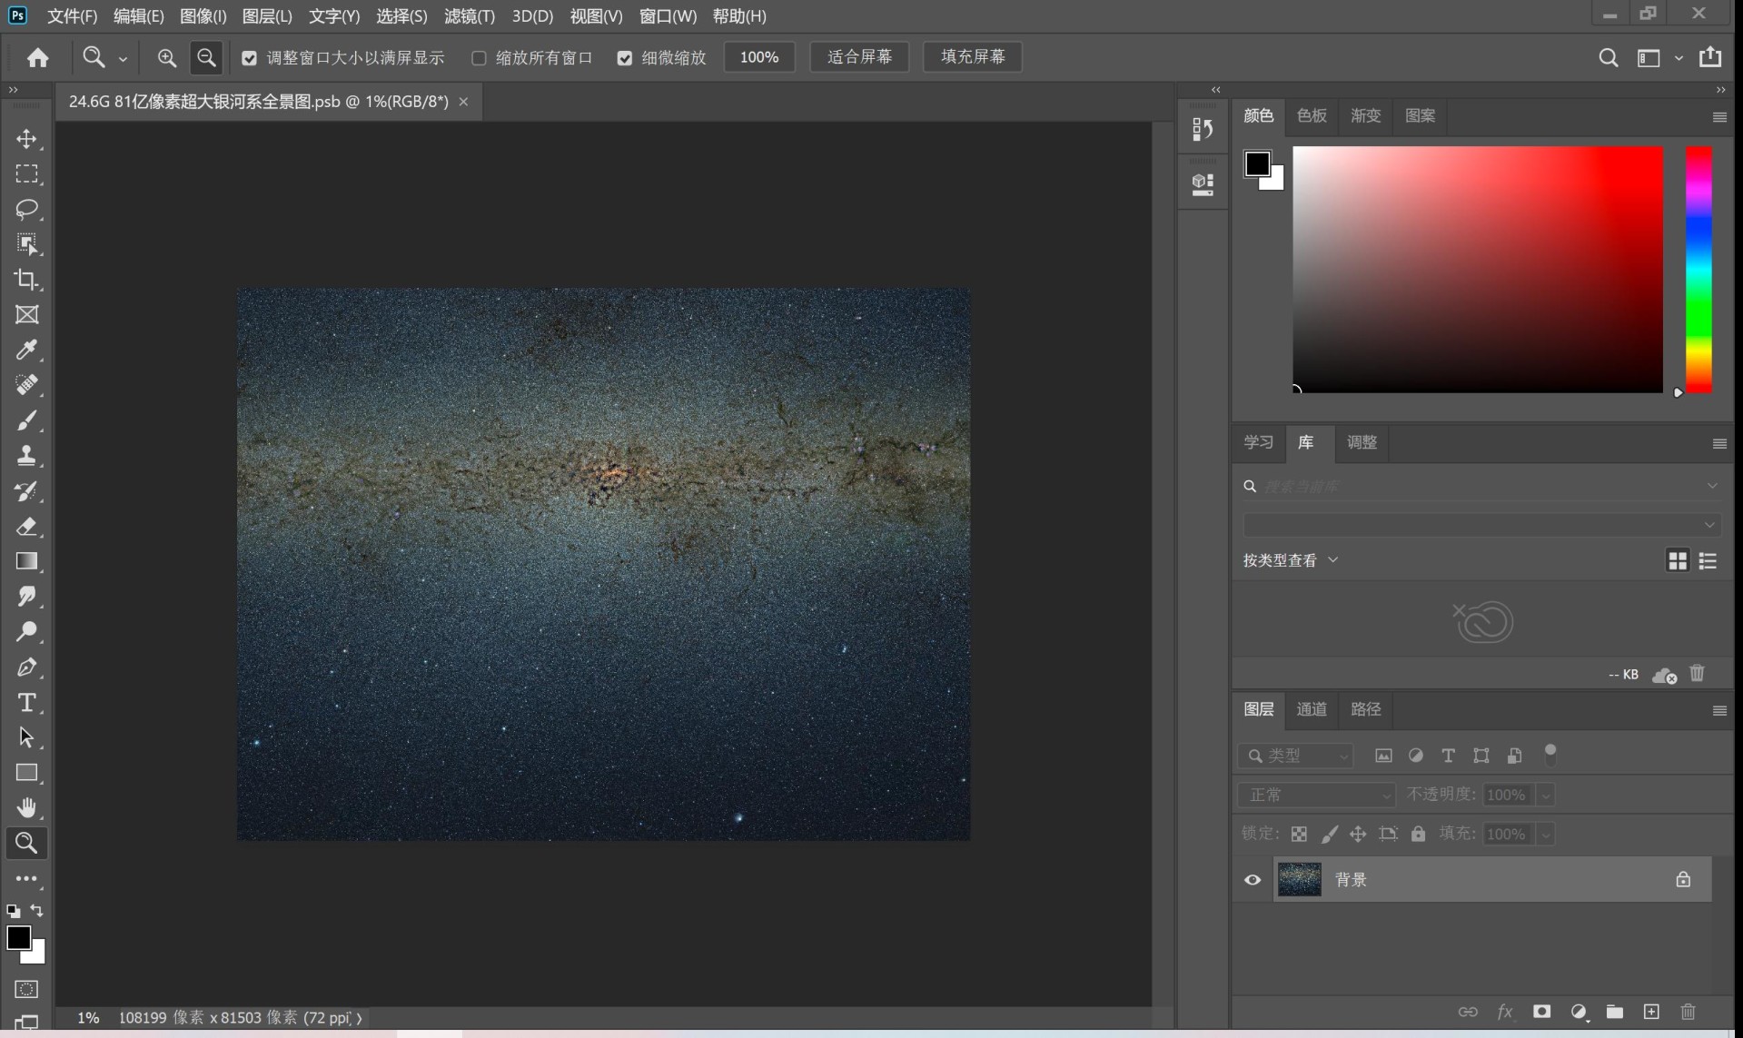Select the Lasso tool
This screenshot has width=1743, height=1038.
pos(26,209)
